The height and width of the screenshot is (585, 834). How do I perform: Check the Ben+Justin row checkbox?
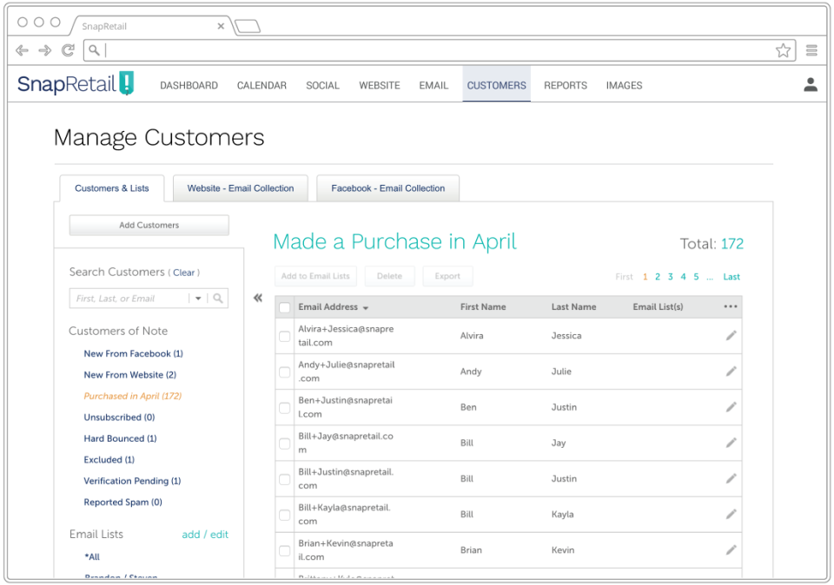point(285,407)
